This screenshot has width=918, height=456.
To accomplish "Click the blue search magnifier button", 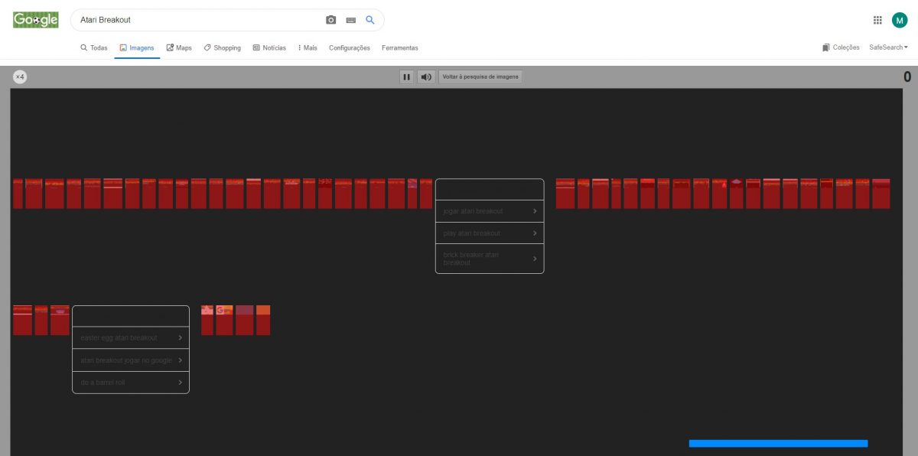I will [x=370, y=20].
